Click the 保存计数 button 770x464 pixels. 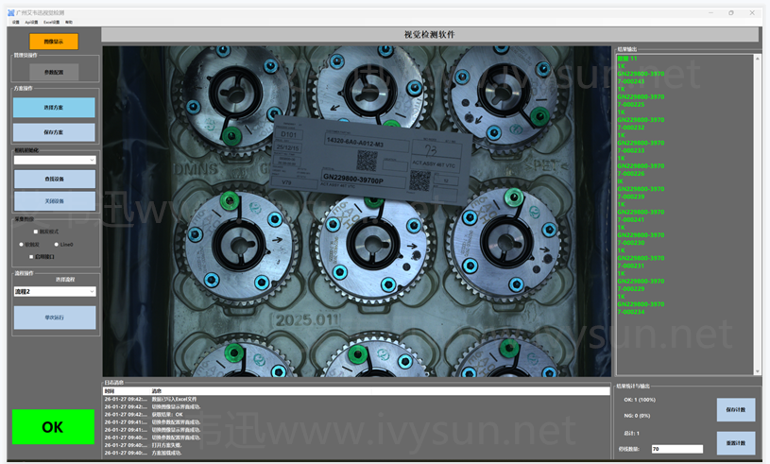pos(735,409)
